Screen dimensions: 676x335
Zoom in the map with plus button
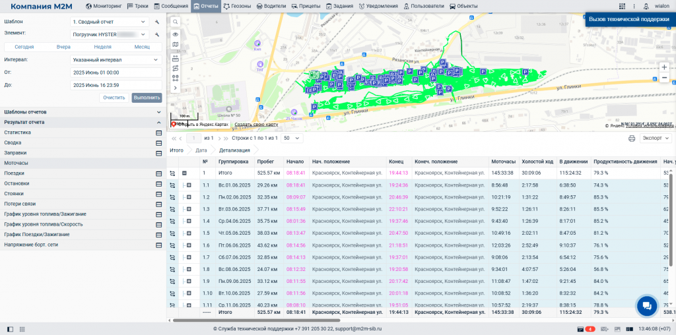pos(664,68)
